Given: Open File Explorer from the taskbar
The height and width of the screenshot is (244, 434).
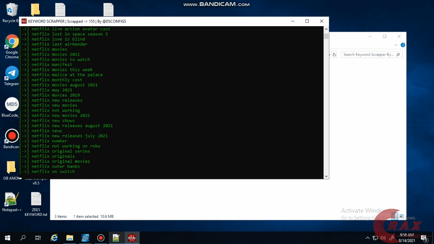Looking at the screenshot, I should click(70, 238).
